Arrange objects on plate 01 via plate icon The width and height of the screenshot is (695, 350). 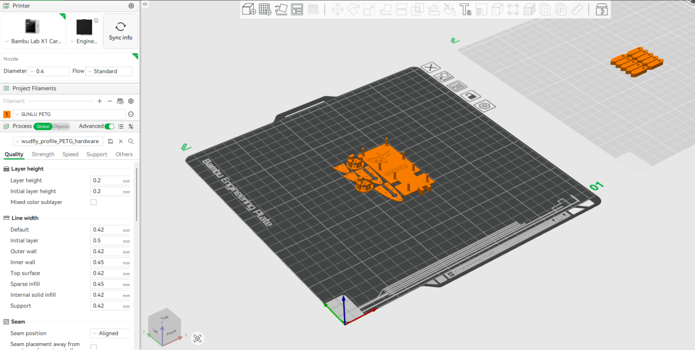click(x=458, y=86)
